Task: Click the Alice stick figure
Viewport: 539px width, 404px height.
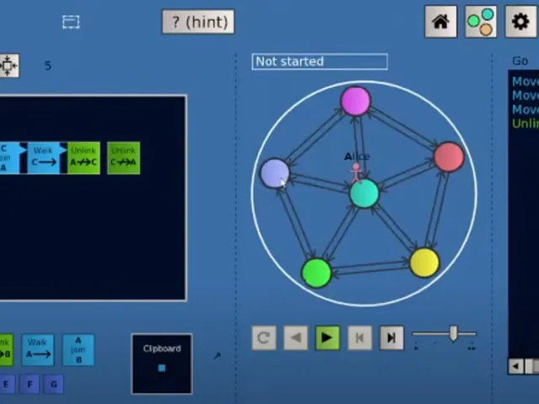Action: [x=356, y=173]
